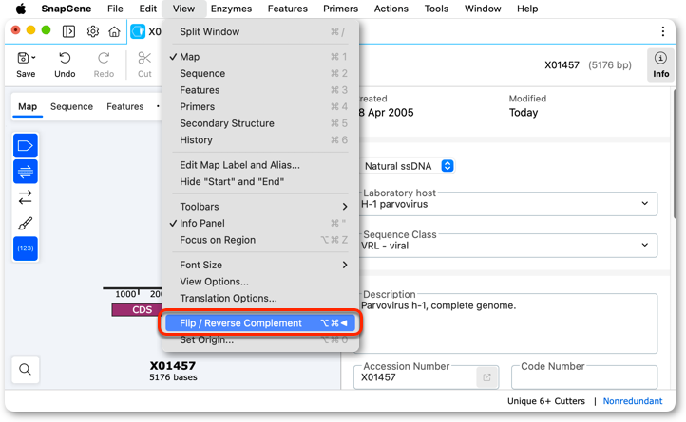The width and height of the screenshot is (686, 422).
Task: Click the X01457 map title
Action: tap(173, 366)
